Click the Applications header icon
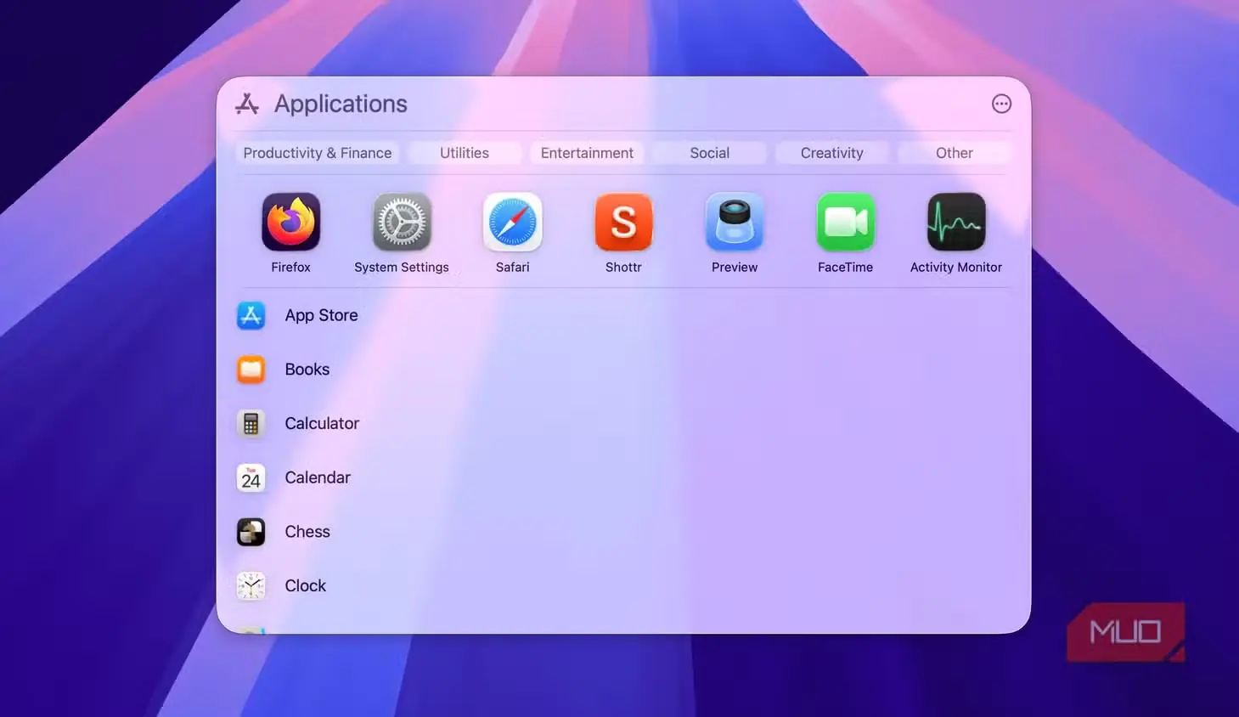Image resolution: width=1239 pixels, height=717 pixels. 247,104
